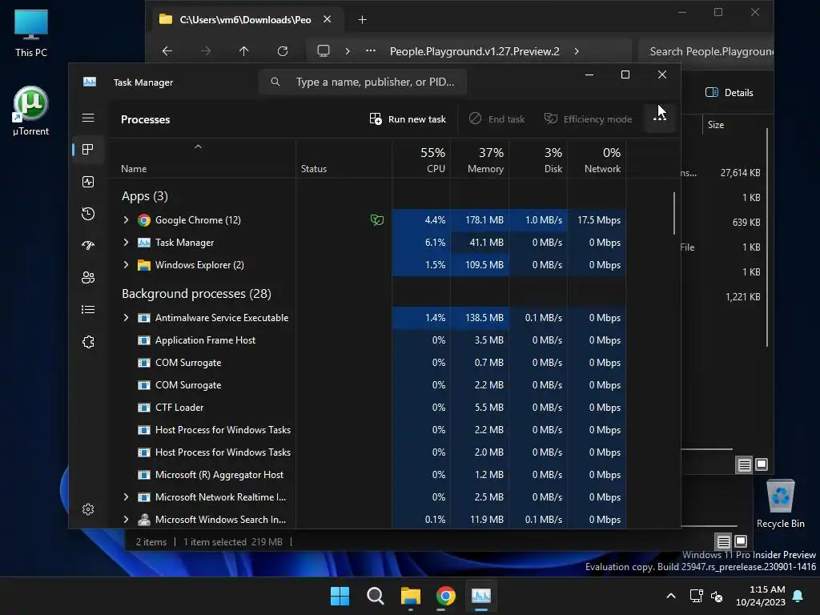Open notifications bell in system tray

click(x=798, y=596)
